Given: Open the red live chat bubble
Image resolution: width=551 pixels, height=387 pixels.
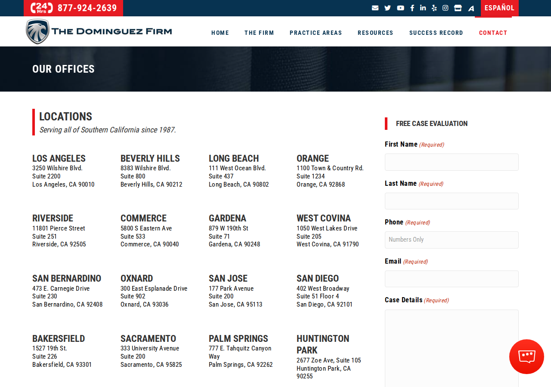Looking at the screenshot, I should (x=526, y=356).
